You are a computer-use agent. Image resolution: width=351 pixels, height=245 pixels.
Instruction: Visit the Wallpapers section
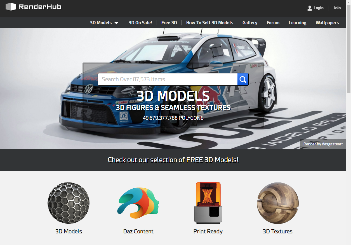(327, 23)
